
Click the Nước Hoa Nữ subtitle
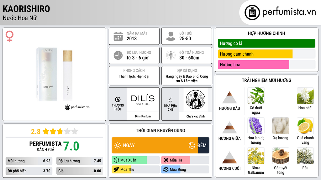point(20,18)
